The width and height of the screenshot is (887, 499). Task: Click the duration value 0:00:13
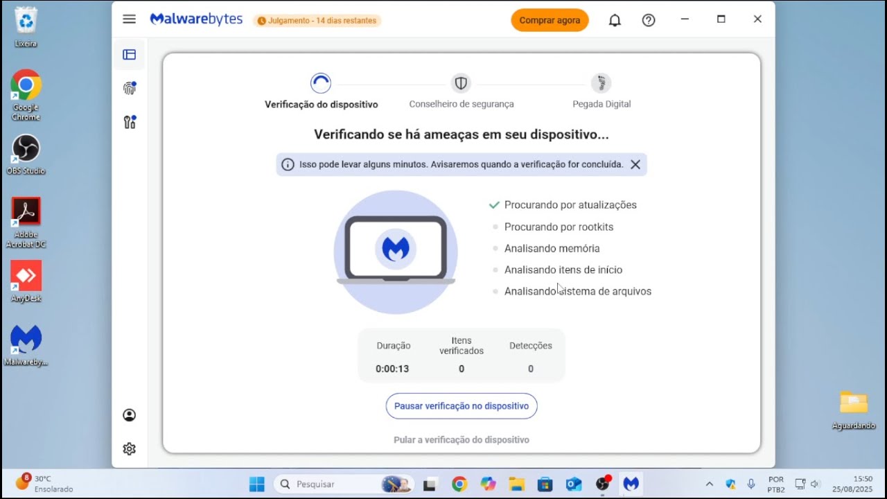(x=392, y=369)
